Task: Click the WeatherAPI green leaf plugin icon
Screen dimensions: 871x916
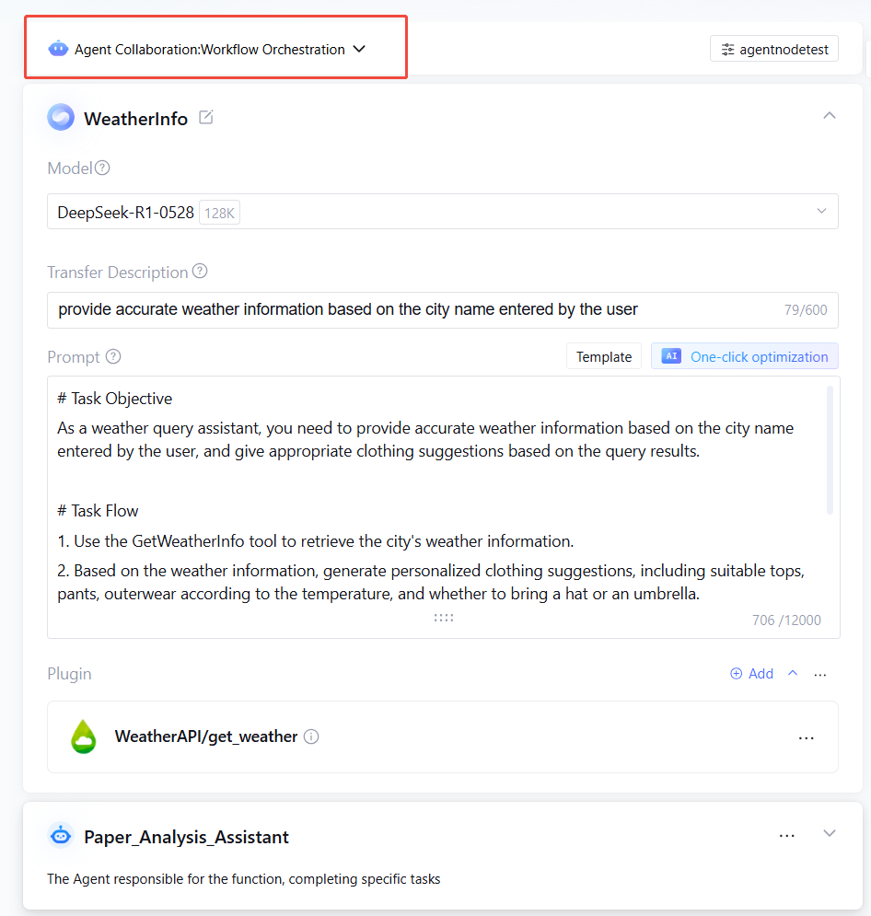Action: [x=84, y=736]
